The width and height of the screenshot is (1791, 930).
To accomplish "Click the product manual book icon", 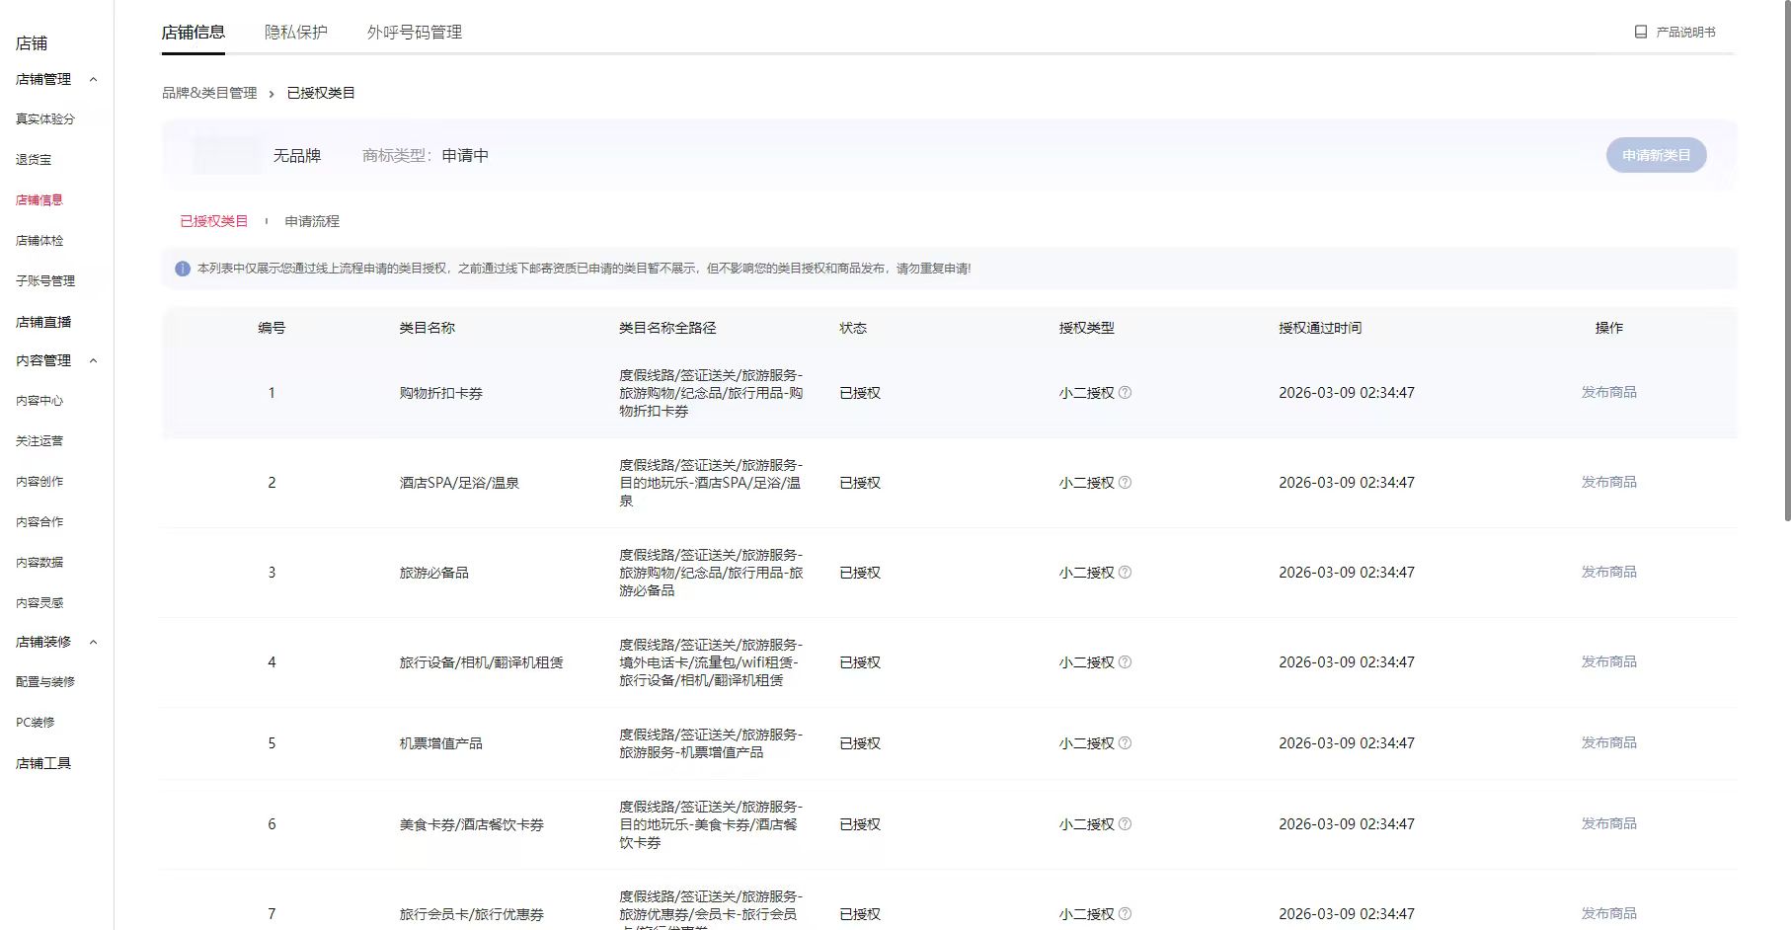I will [1640, 33].
